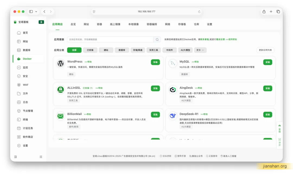Viewport: 293px width, 175px height.
Task: Open 日志 logs page
Action: pos(25,102)
